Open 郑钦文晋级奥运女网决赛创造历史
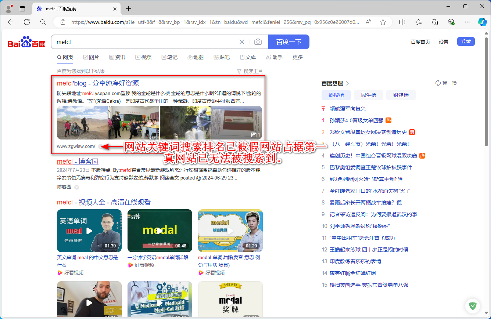This screenshot has height=319, width=491. coord(368,132)
